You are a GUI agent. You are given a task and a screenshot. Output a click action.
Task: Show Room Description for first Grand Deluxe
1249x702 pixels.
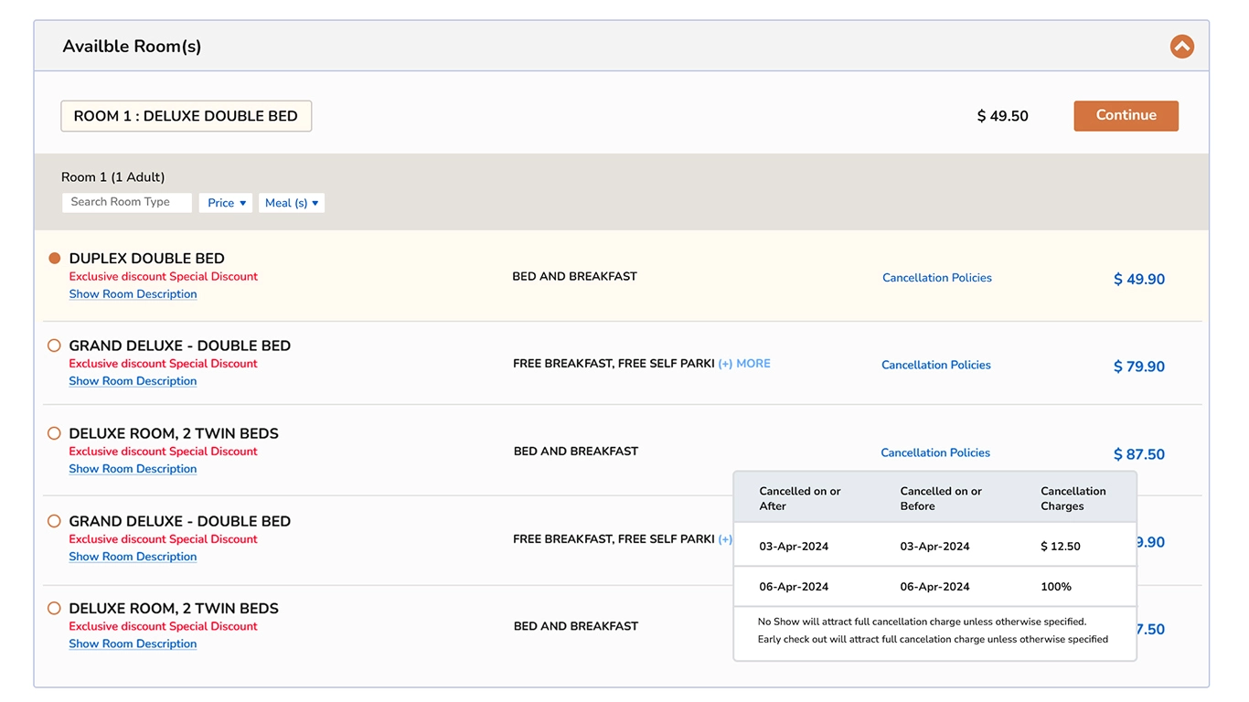pyautogui.click(x=133, y=381)
